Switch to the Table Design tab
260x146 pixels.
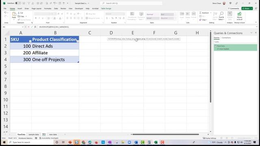click(x=106, y=9)
